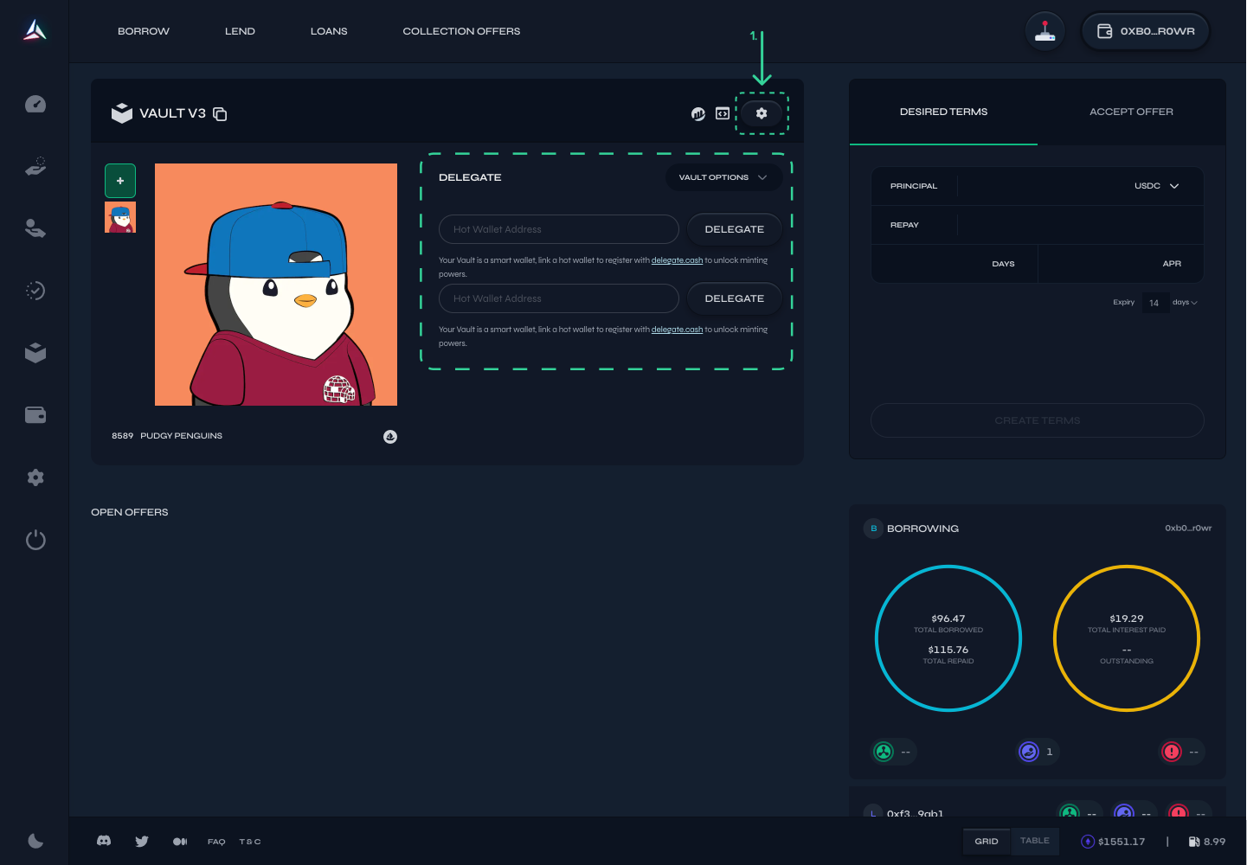The image size is (1247, 865).
Task: Click the $1551.17 ETH price text
Action: (1122, 842)
